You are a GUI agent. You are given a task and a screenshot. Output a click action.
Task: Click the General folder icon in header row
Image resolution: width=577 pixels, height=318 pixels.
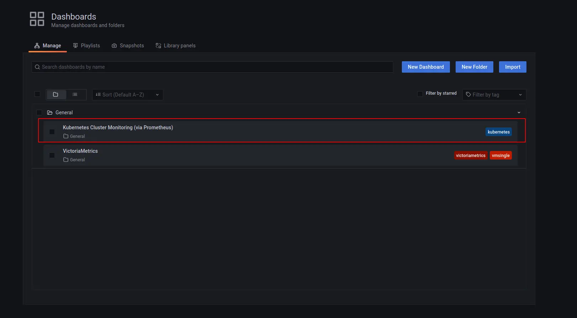(x=50, y=113)
